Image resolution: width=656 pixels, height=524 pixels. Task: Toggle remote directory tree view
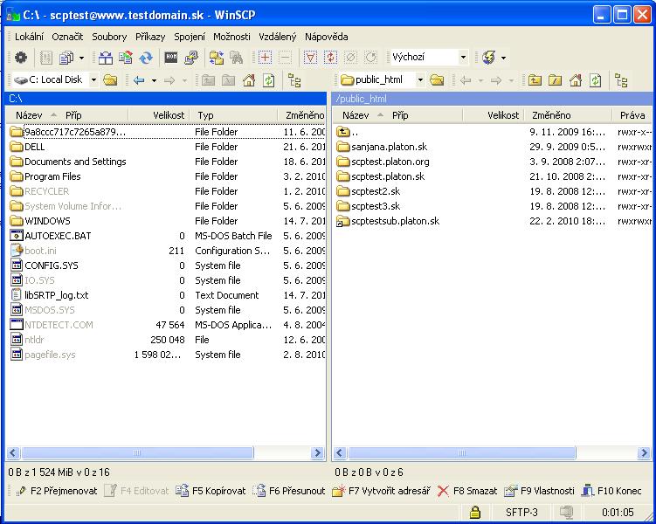[621, 79]
